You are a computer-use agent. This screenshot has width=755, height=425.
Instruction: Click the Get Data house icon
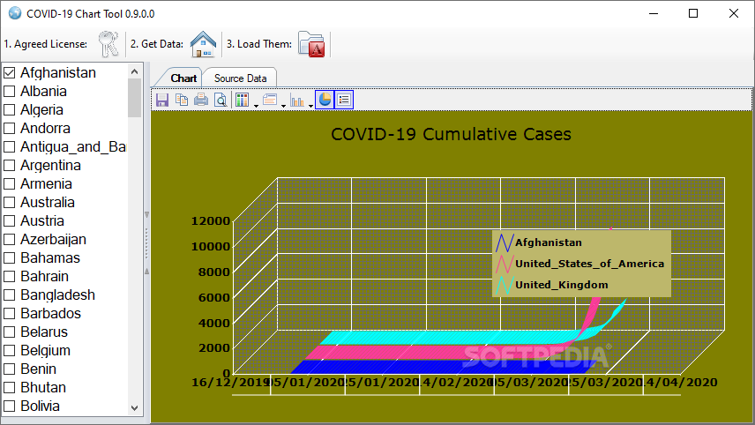tap(203, 44)
